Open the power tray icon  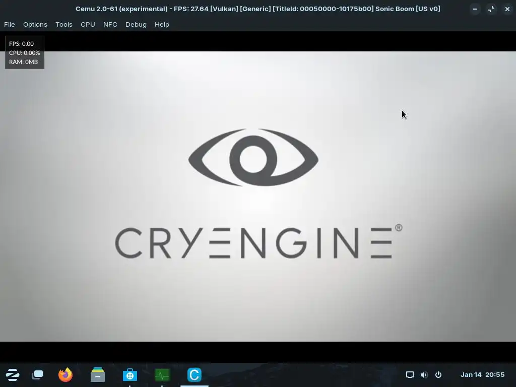tap(438, 374)
